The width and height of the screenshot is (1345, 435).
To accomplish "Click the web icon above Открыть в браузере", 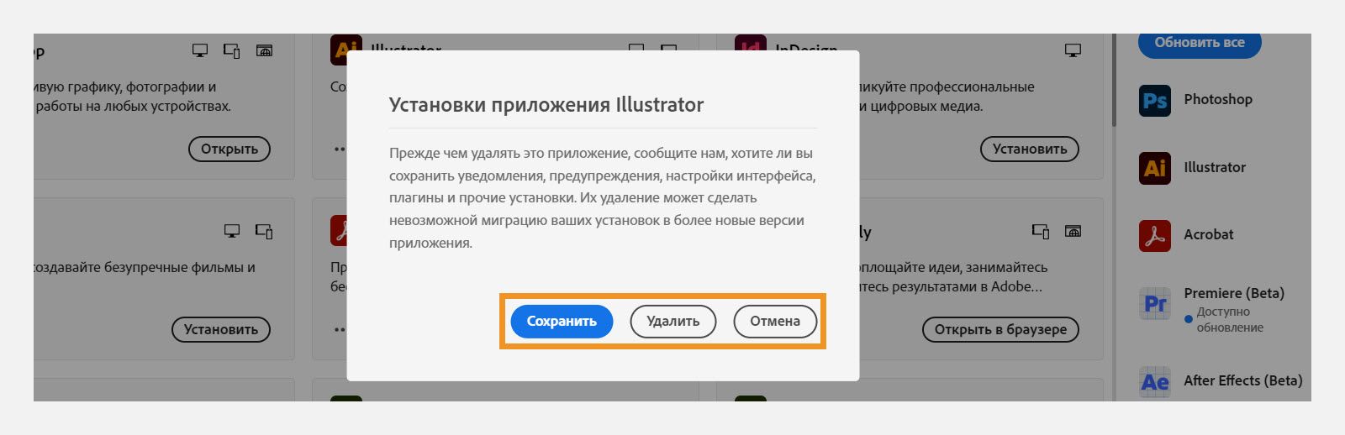I will (1073, 231).
